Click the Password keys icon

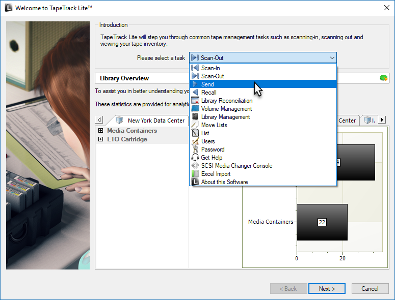coord(195,149)
